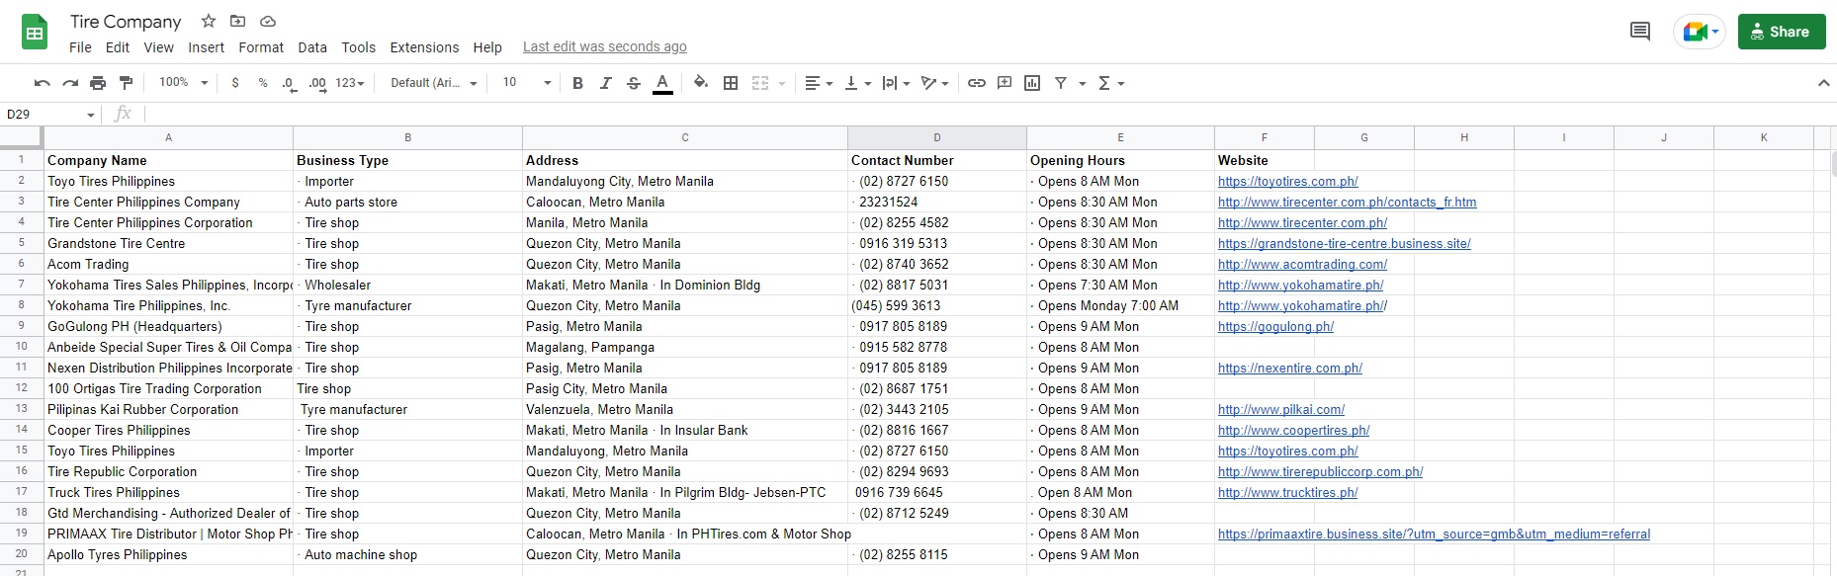Open the 123 number format dropdown

click(350, 83)
